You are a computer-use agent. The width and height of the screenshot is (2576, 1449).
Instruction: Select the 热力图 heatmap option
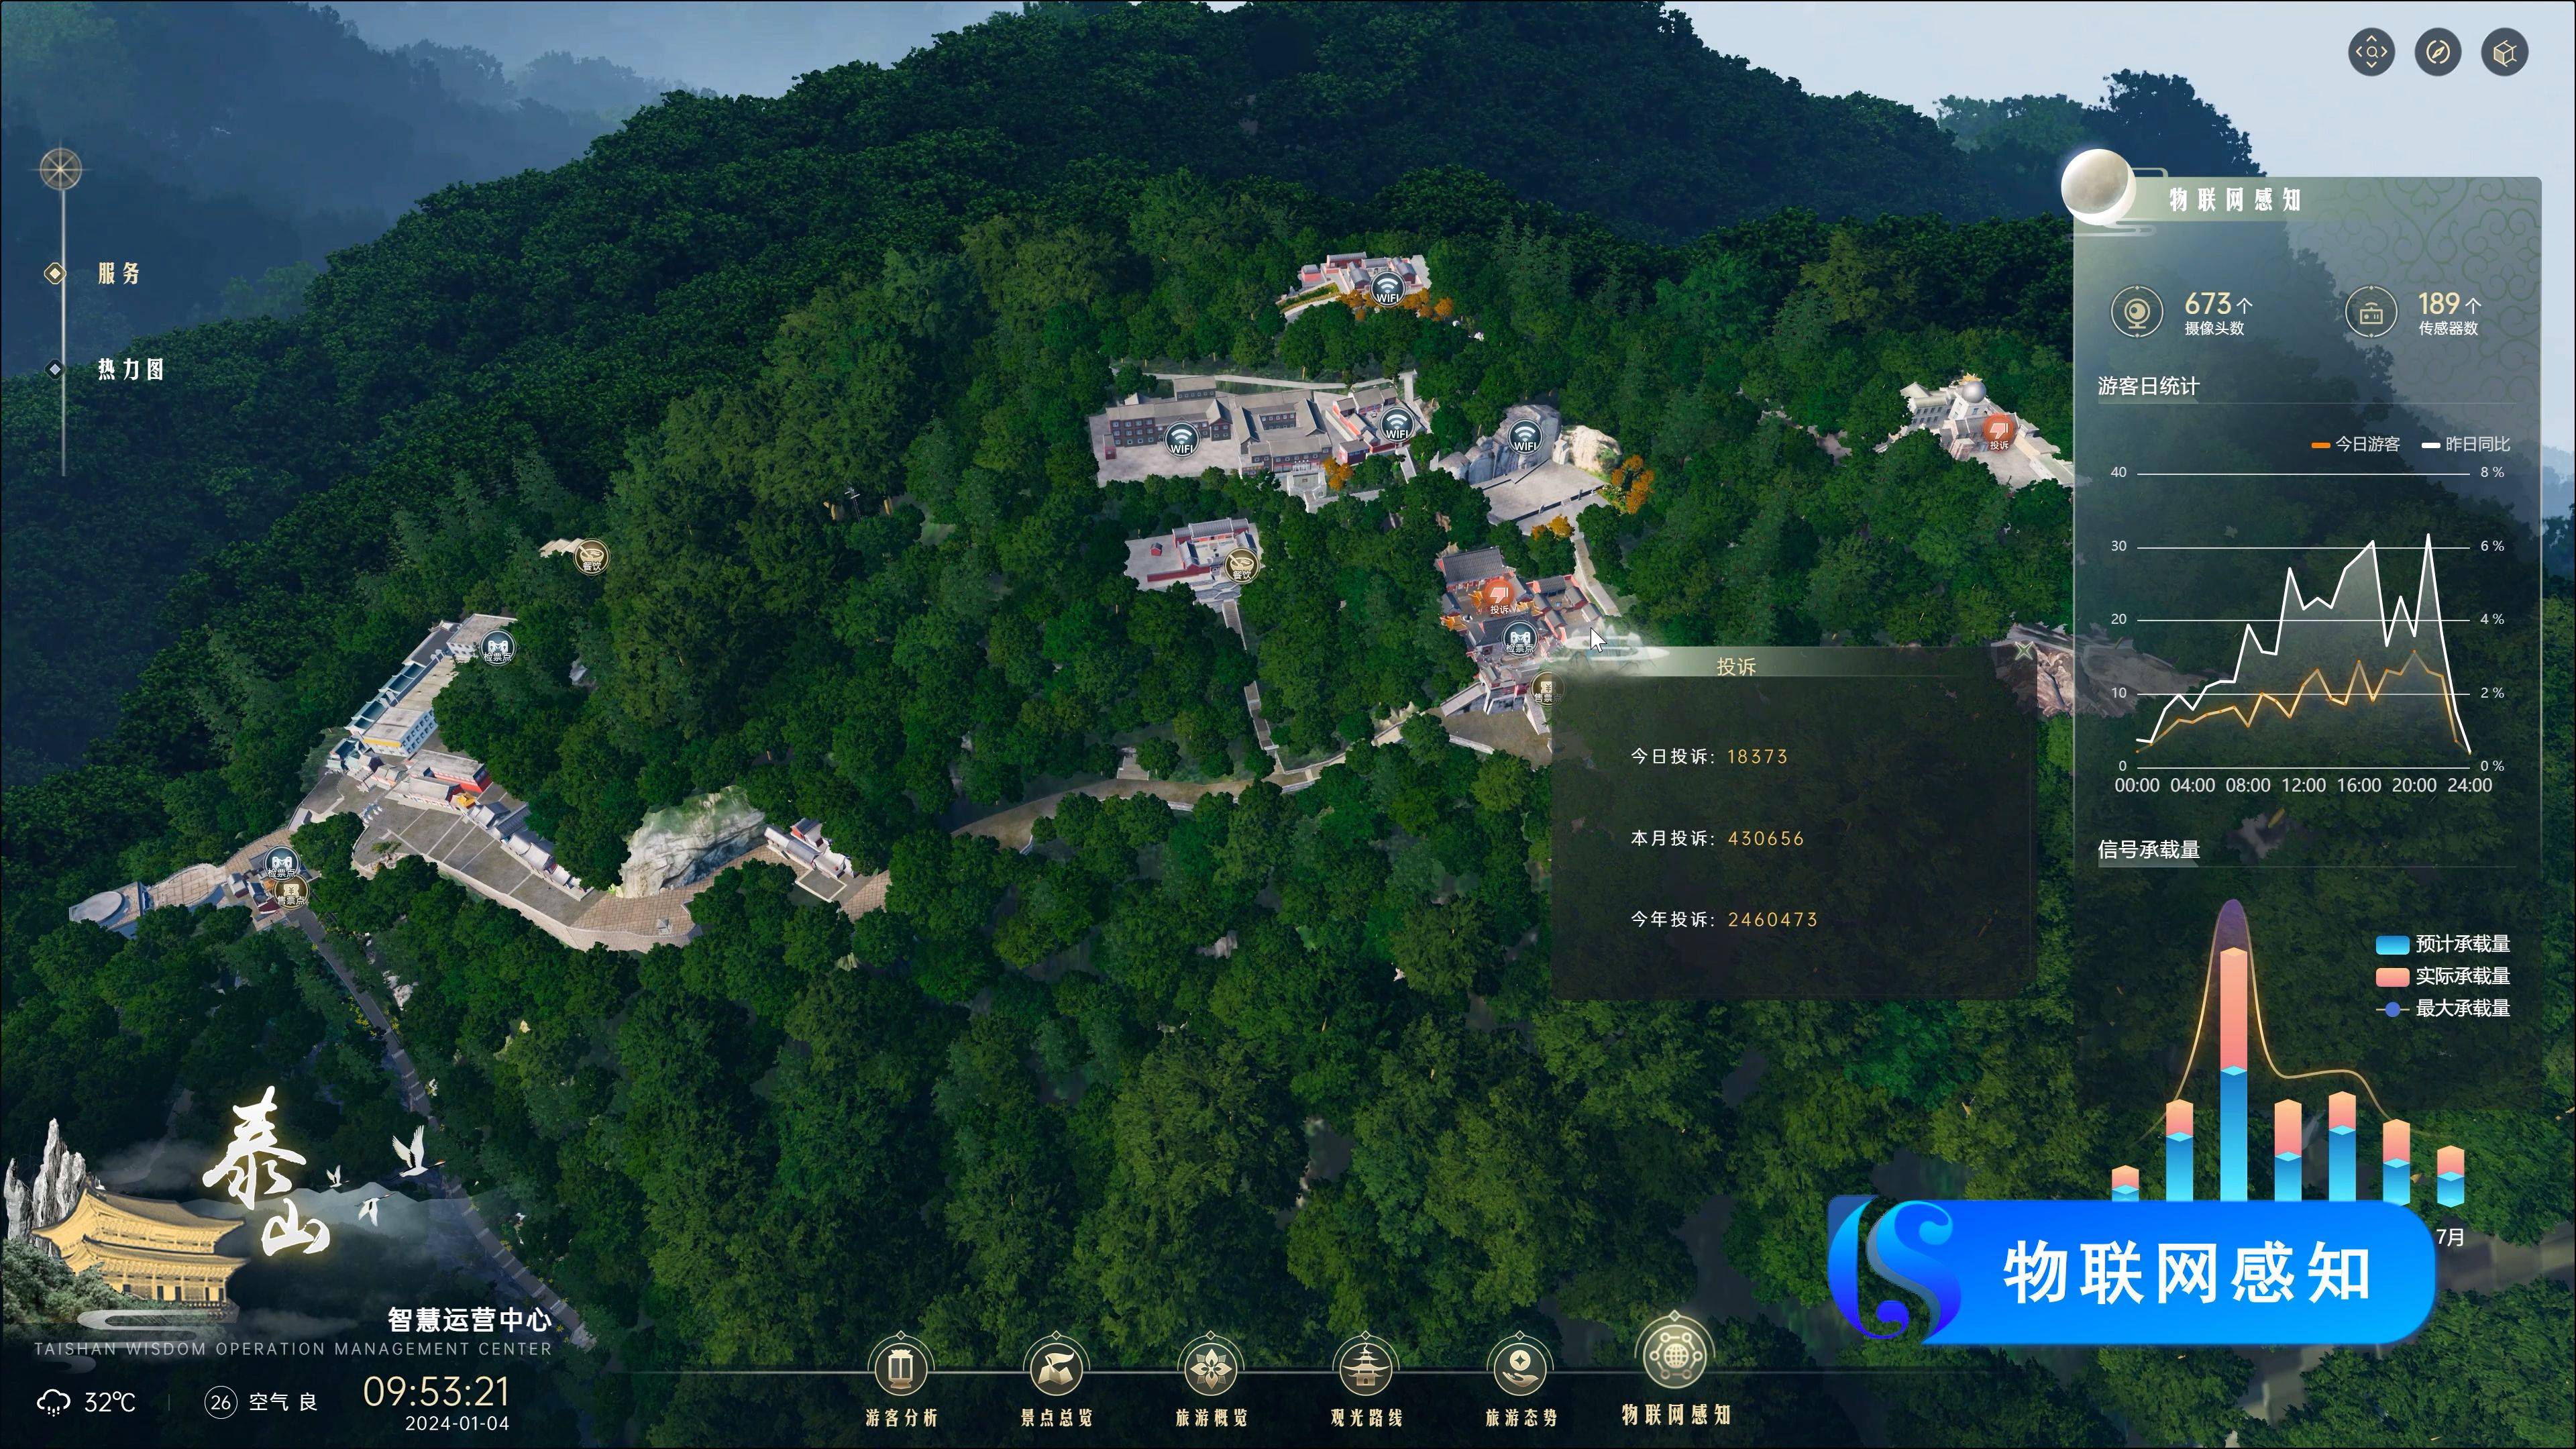pyautogui.click(x=130, y=370)
